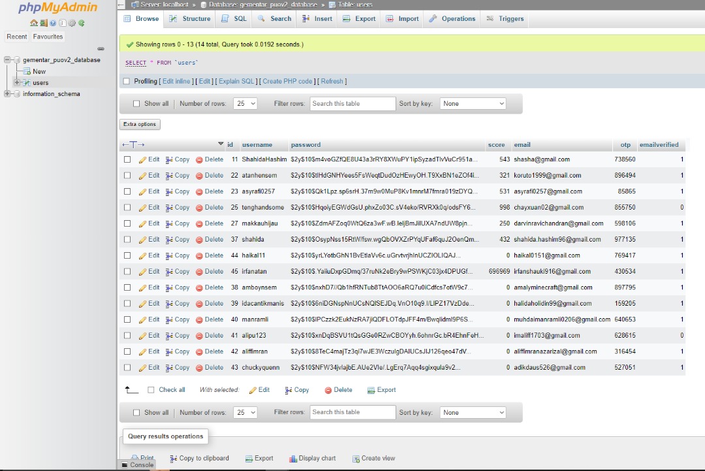Viewport: 705px width, 471px height.
Task: Click the Home icon under phpMyAdmin logo
Action: point(34,23)
